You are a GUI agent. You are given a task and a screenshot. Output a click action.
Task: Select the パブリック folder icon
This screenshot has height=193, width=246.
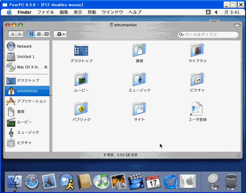pyautogui.click(x=81, y=109)
